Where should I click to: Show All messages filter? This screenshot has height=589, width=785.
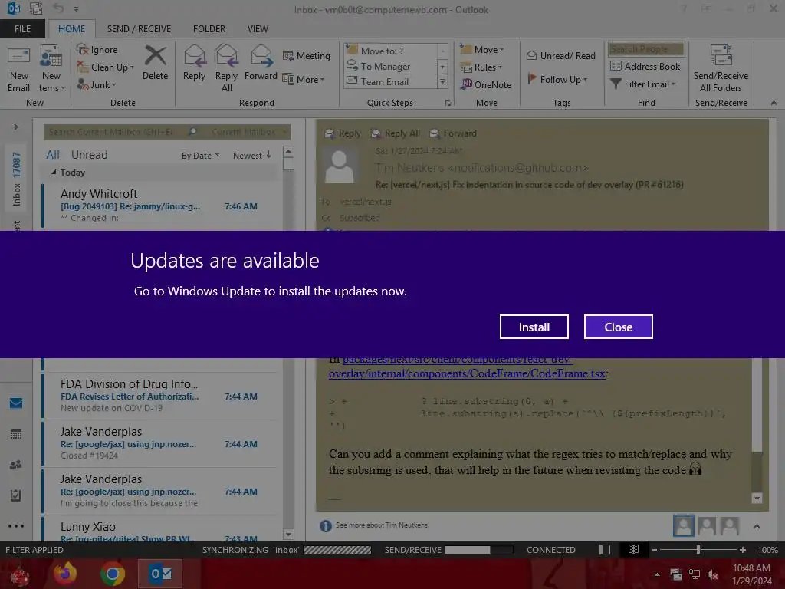[x=53, y=155]
